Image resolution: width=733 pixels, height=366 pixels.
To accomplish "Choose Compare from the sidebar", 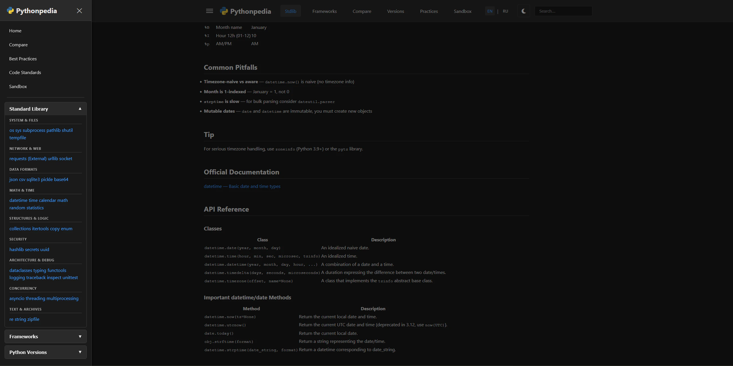I will 18,45.
